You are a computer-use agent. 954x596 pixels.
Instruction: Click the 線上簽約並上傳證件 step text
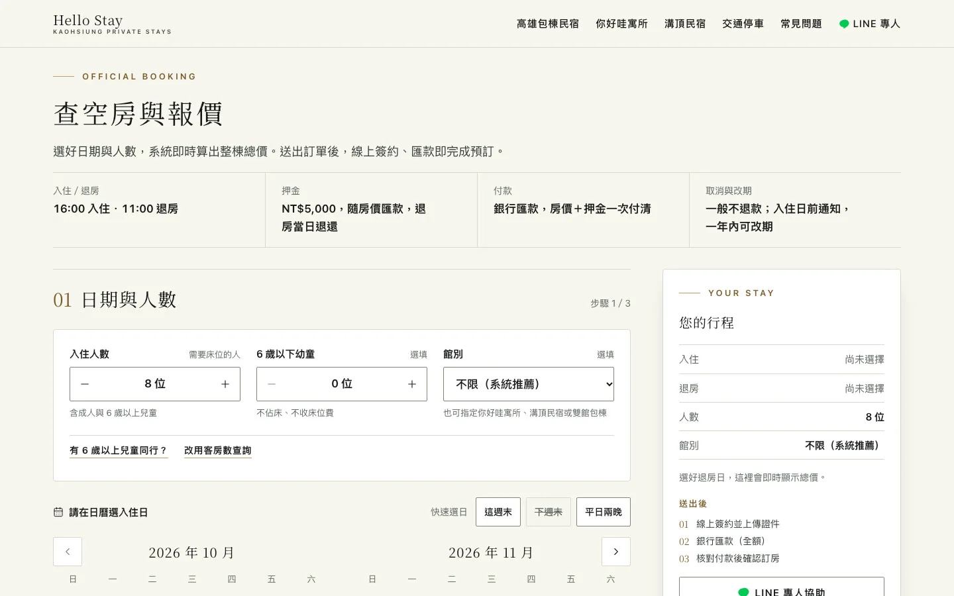[x=738, y=524]
